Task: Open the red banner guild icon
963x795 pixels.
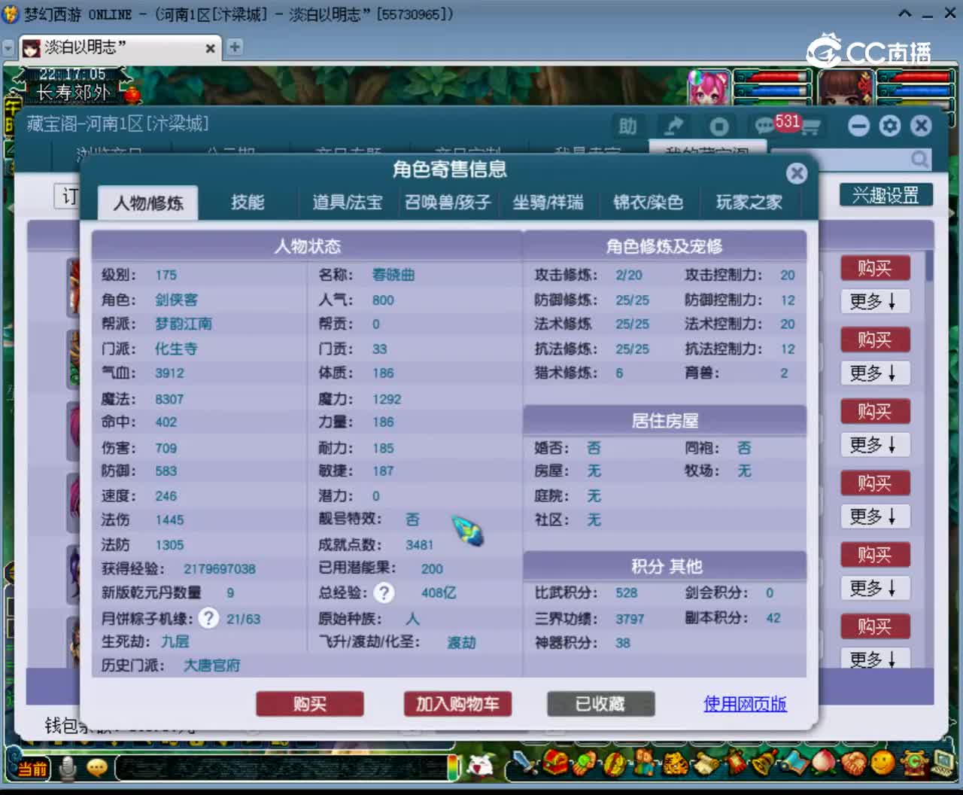Action: click(735, 763)
